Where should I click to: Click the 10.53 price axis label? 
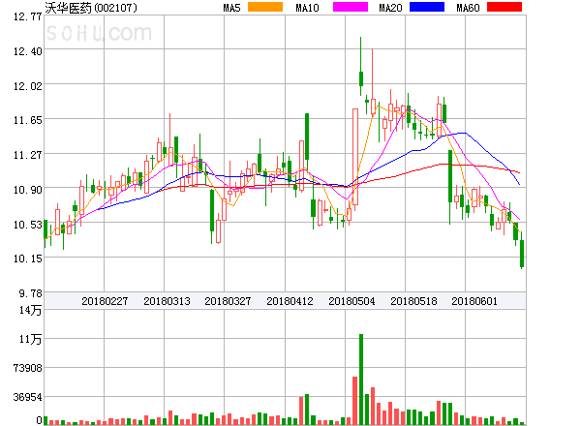pos(28,225)
